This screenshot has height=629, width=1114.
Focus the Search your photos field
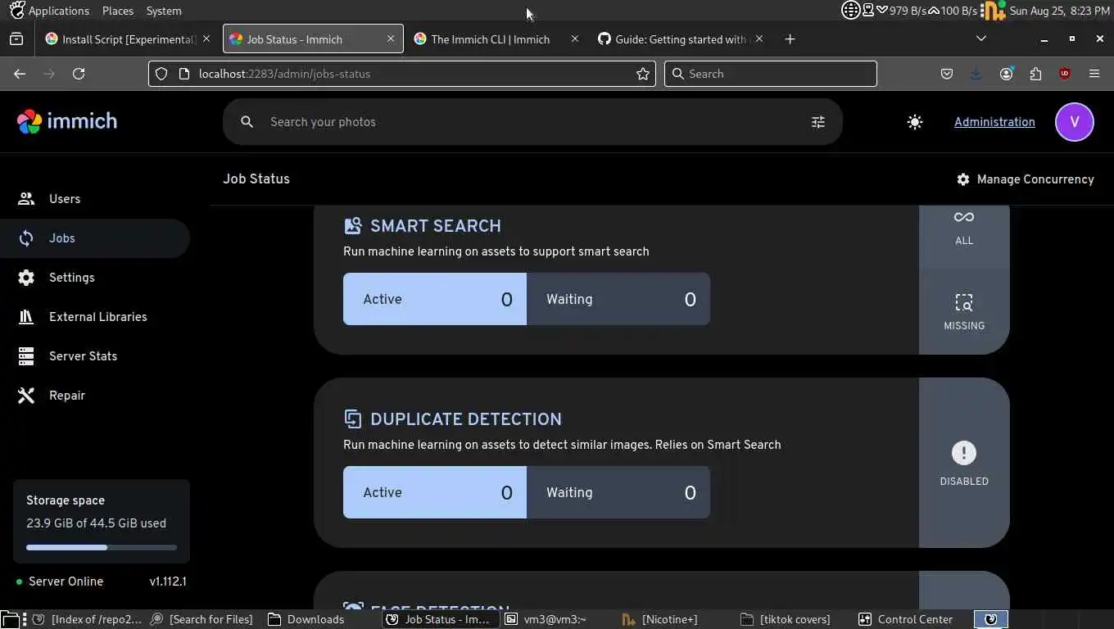[532, 122]
